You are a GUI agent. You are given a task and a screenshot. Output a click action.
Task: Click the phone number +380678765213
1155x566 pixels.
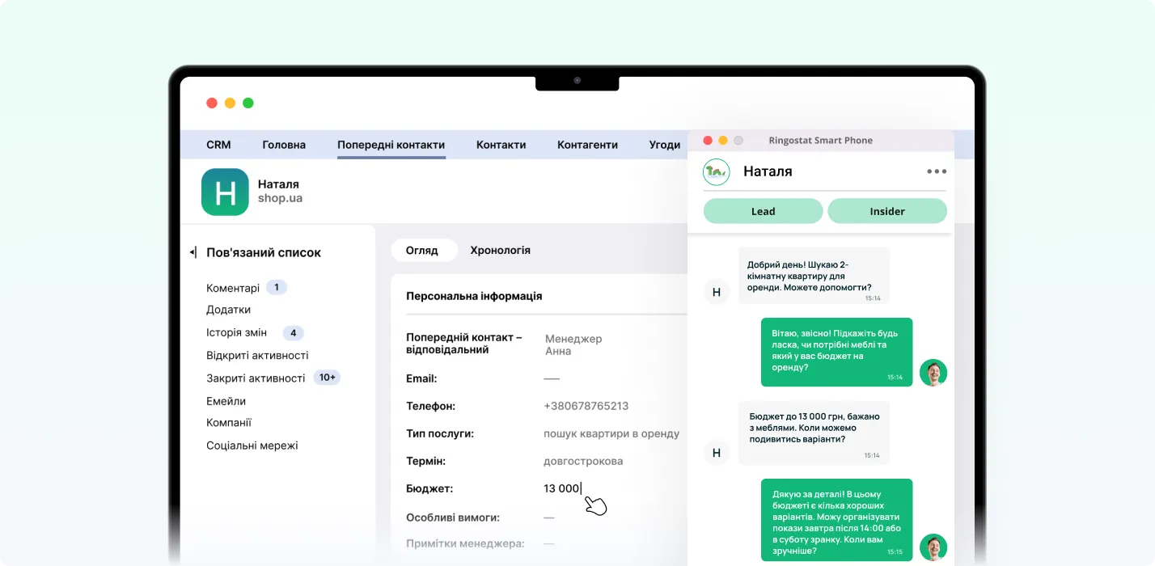(586, 406)
